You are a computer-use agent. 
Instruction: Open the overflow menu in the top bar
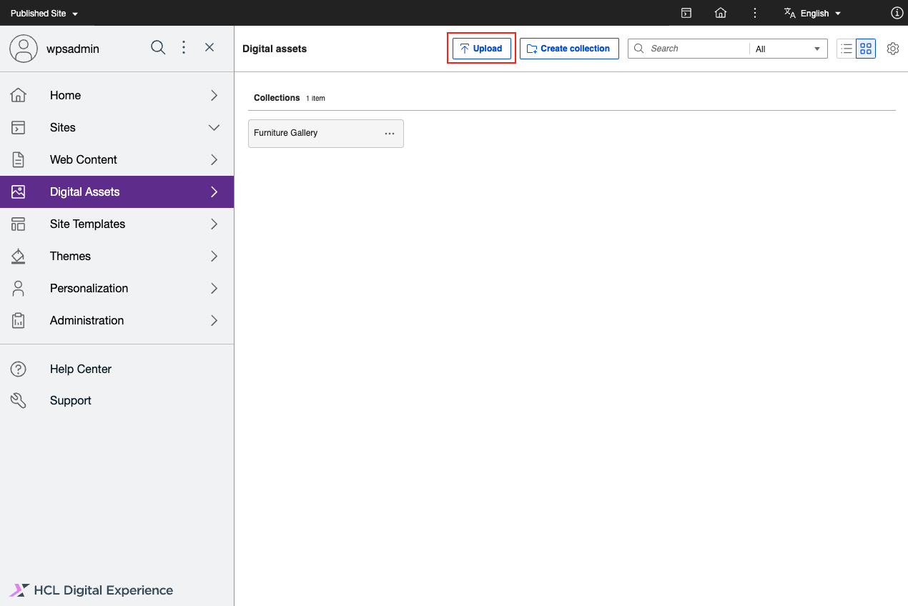tap(754, 13)
